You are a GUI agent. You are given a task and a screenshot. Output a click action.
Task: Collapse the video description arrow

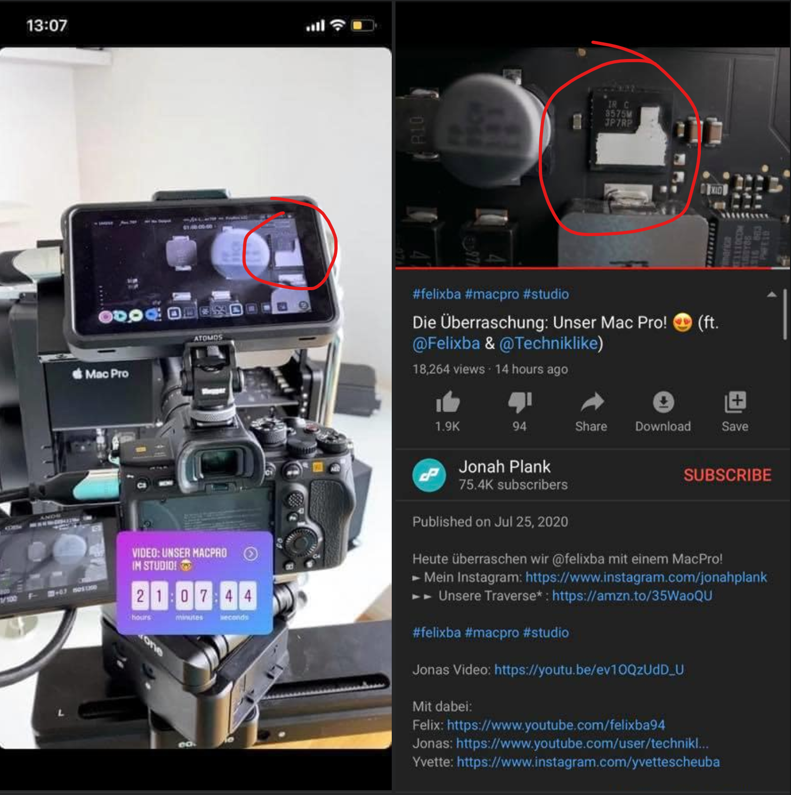point(772,295)
